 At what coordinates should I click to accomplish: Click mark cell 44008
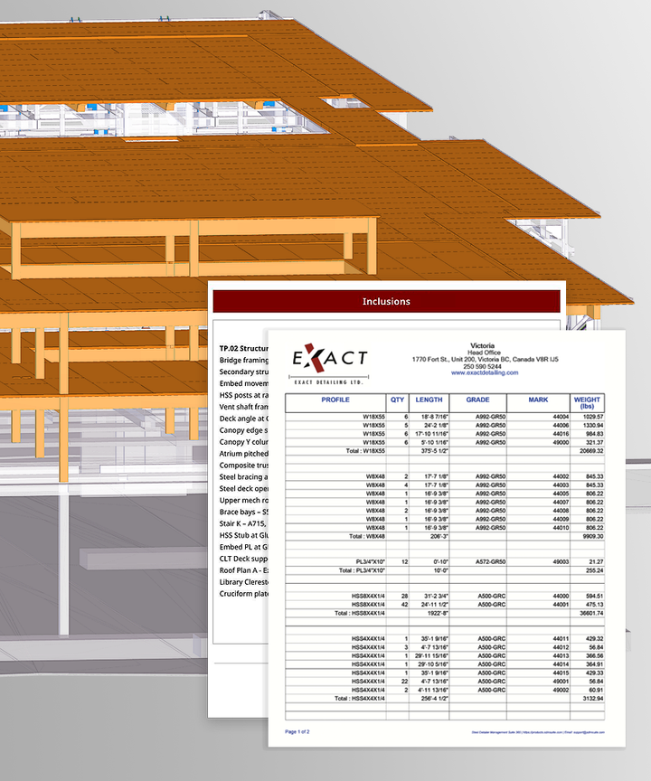pos(561,511)
